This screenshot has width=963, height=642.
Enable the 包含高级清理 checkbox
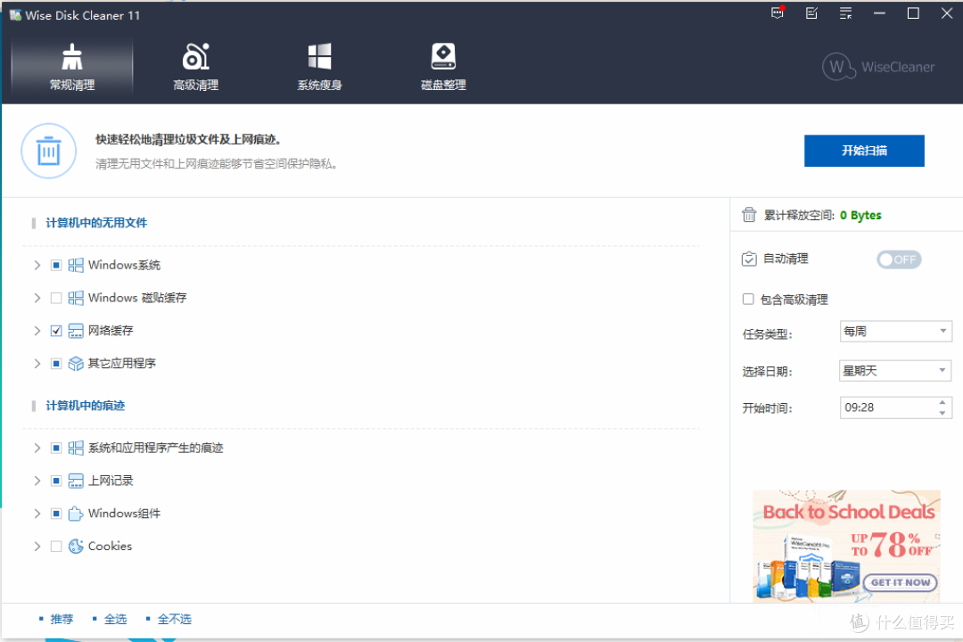748,300
